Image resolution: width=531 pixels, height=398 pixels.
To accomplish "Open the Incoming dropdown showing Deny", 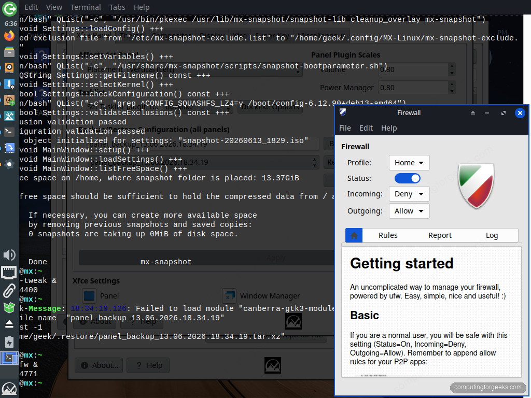I will pos(409,194).
